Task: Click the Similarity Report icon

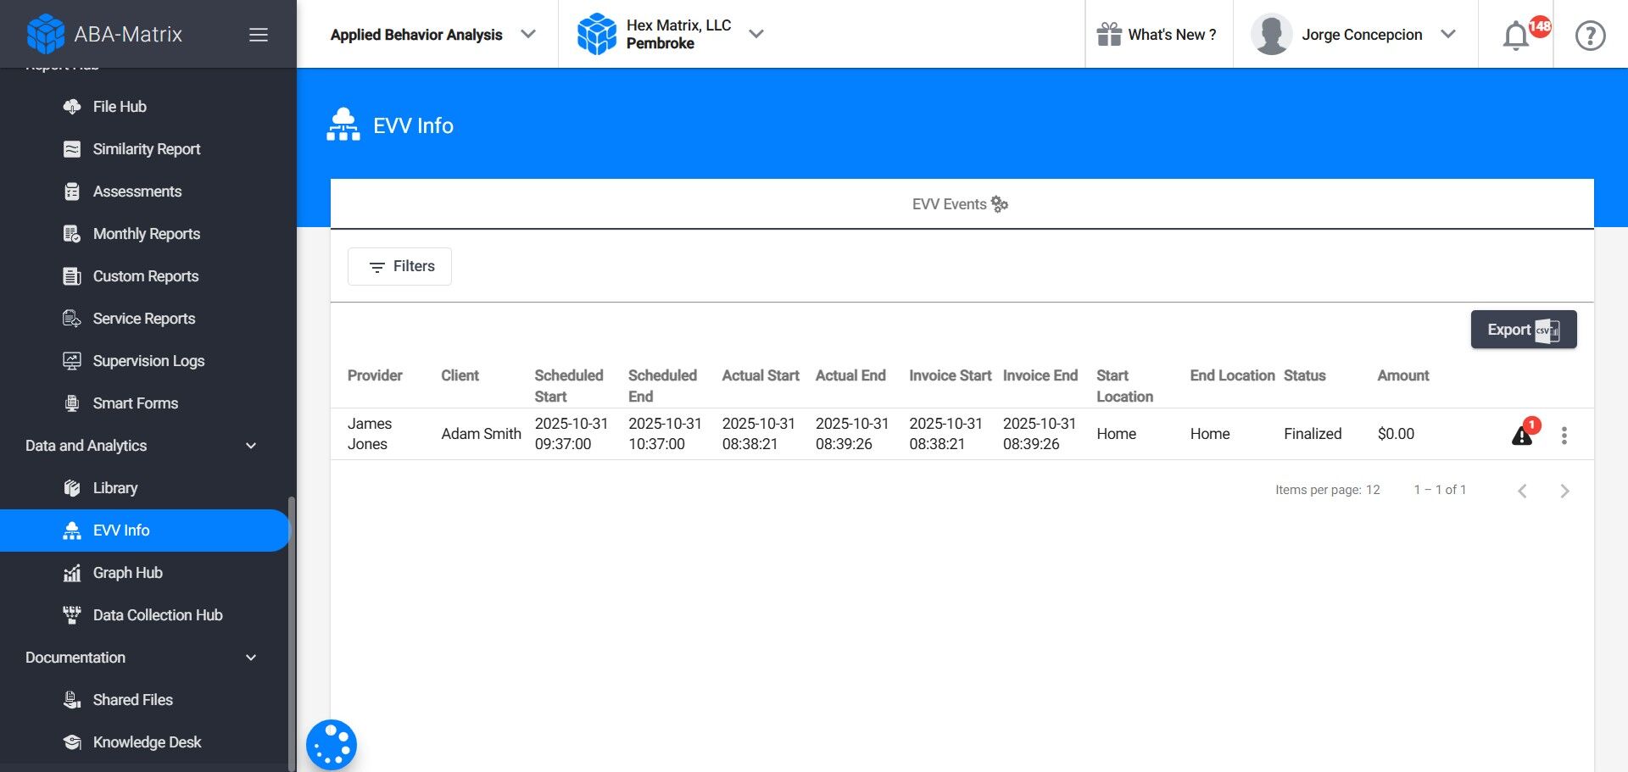Action: (72, 149)
